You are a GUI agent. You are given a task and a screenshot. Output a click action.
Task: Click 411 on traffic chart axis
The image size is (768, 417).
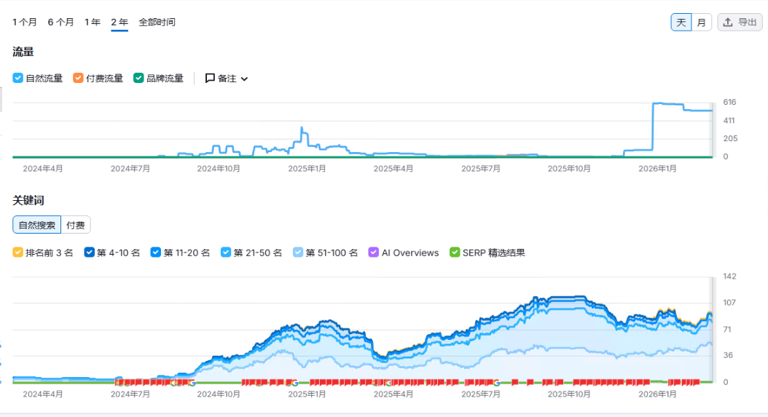(x=729, y=120)
